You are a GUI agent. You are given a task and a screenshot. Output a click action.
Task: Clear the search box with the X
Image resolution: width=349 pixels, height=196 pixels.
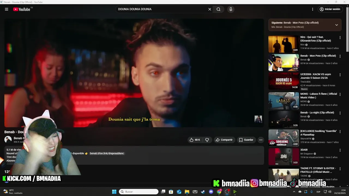(210, 9)
